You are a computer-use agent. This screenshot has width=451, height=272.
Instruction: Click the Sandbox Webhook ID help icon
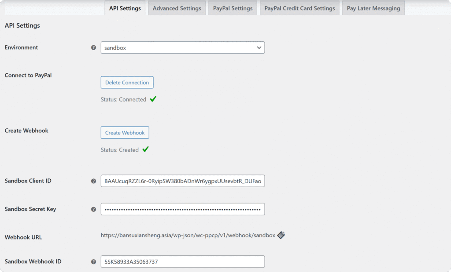93,262
